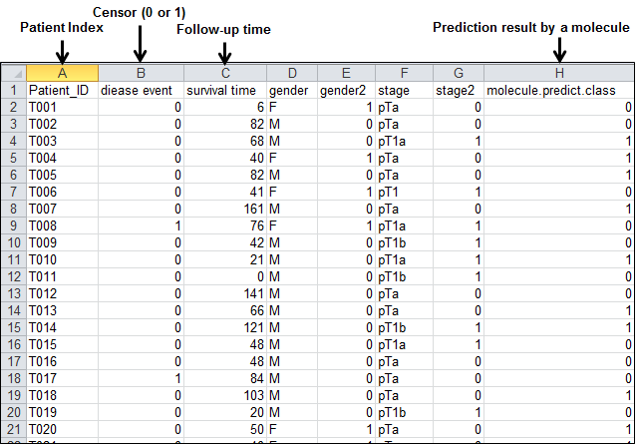Click disease event 1 in T017 row
The height and width of the screenshot is (444, 640).
pos(141,378)
